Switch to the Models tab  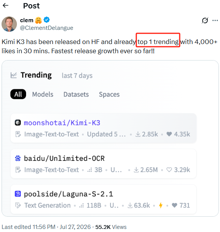(43, 94)
